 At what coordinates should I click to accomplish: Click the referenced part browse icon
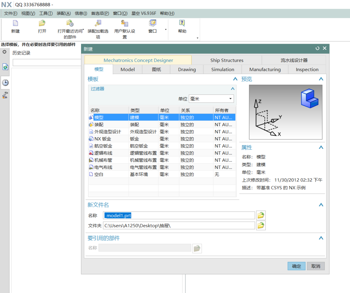click(197, 248)
